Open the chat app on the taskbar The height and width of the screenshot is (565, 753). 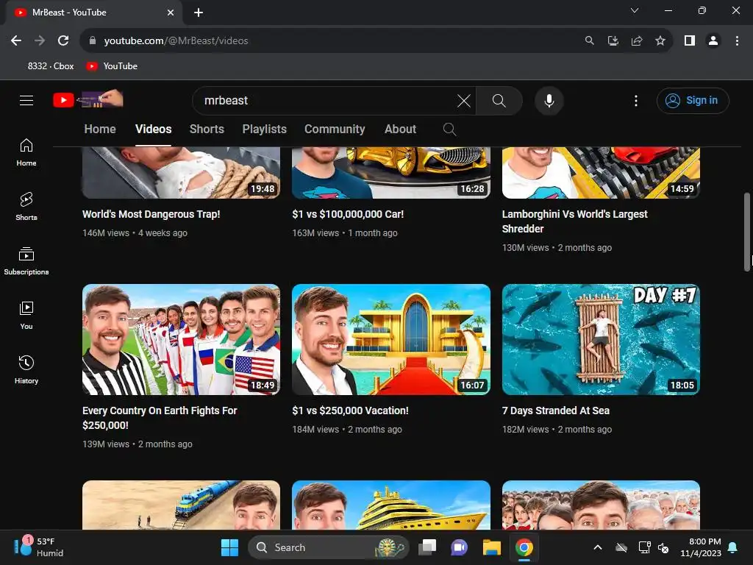click(460, 547)
